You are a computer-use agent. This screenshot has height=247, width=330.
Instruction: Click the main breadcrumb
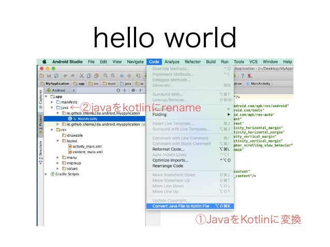110,84
